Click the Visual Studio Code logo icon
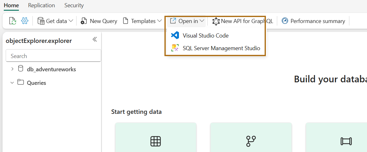 click(x=175, y=36)
